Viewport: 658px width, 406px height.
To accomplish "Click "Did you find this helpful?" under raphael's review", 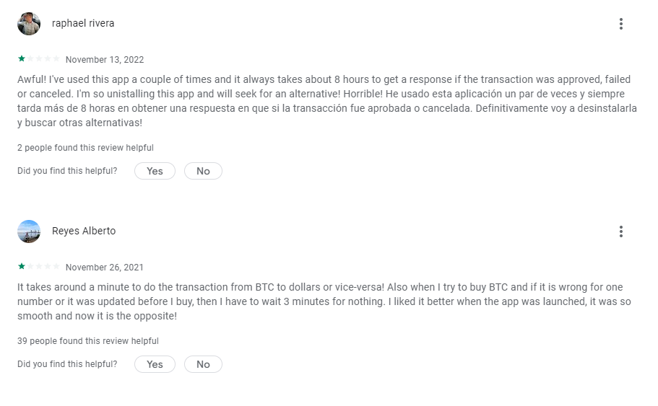I will click(x=67, y=171).
